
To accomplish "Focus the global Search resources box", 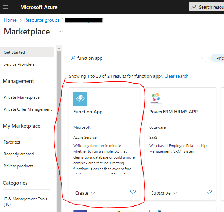I will pyautogui.click(x=207, y=7).
